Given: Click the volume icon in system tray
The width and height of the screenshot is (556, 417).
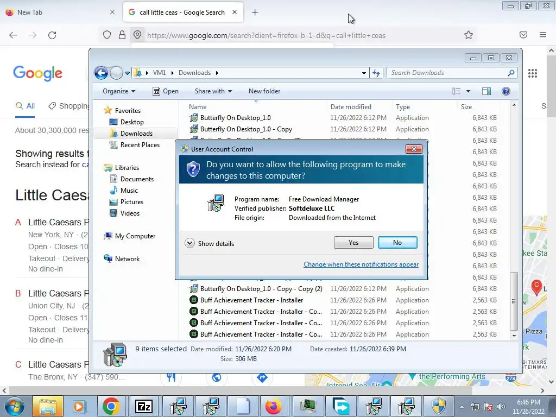Looking at the screenshot, I should coord(501,407).
